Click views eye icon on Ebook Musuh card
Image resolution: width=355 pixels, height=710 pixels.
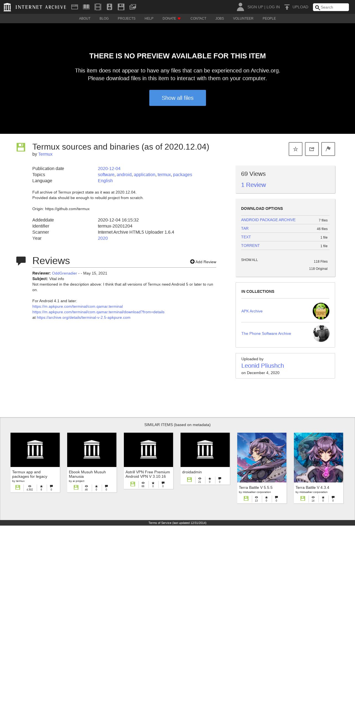pos(86,486)
